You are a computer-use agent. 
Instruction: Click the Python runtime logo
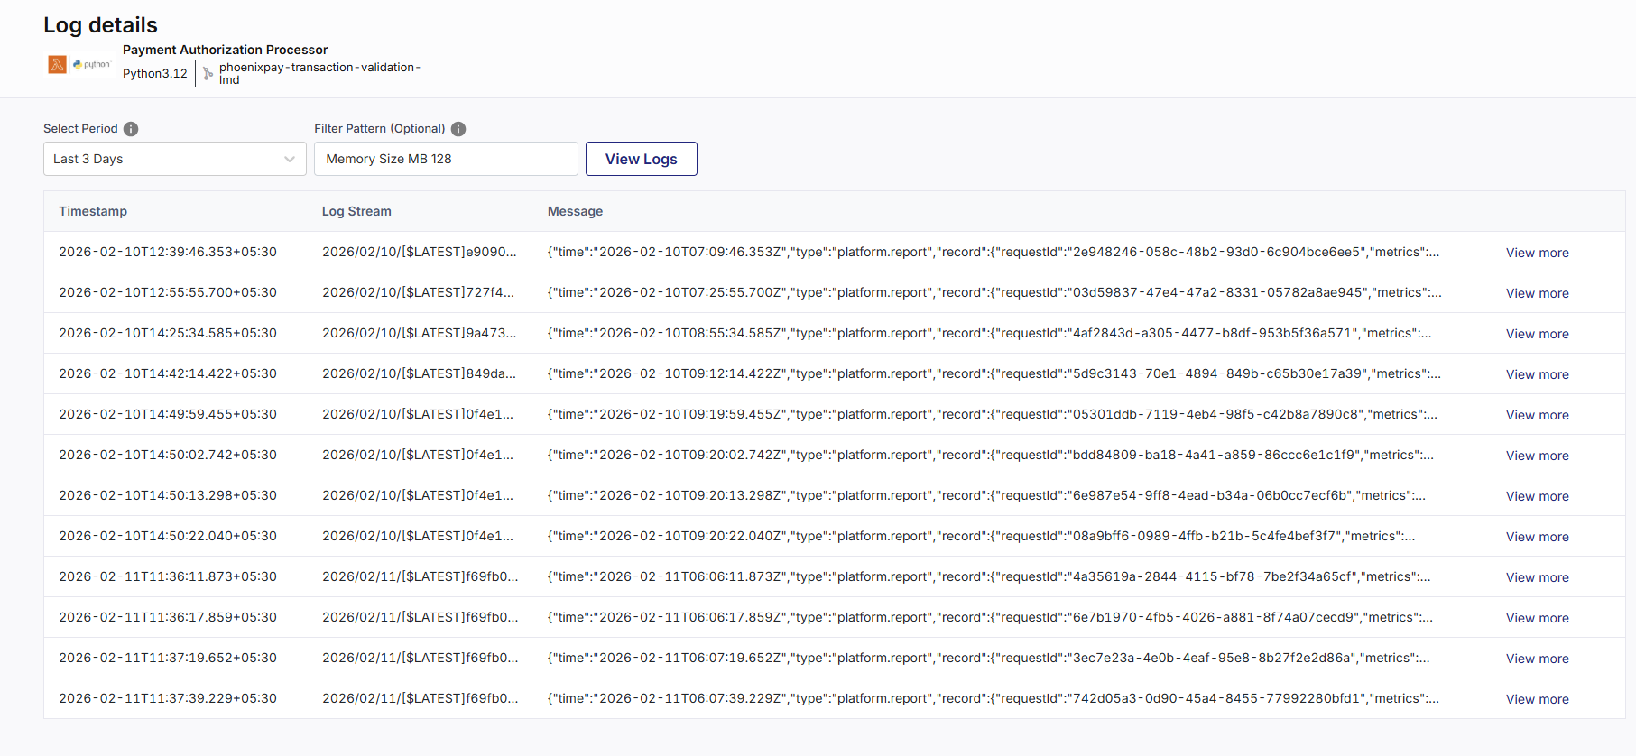coord(92,65)
